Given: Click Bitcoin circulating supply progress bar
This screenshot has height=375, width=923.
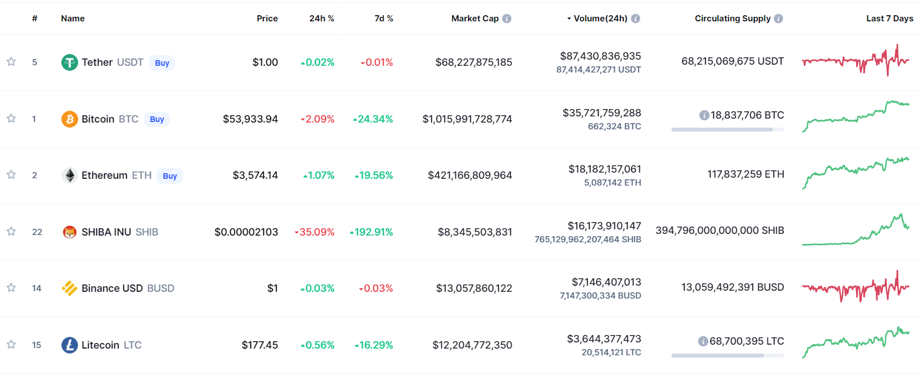Looking at the screenshot, I should coord(728,129).
